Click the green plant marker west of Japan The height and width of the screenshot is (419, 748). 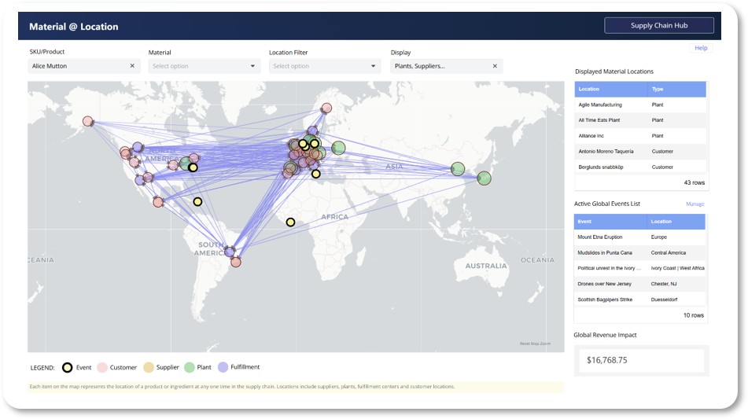pos(458,169)
